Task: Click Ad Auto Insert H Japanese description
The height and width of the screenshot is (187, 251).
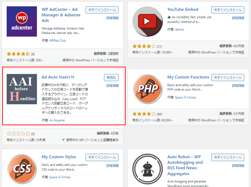Action: click(65, 99)
